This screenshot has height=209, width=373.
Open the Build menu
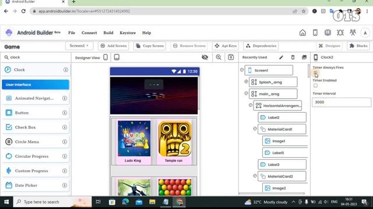(108, 33)
